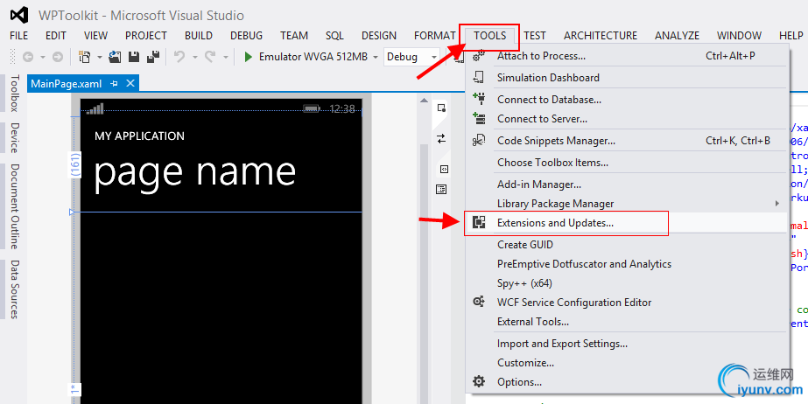Click the Open File toolbar icon
This screenshot has width=808, height=404.
[x=116, y=57]
